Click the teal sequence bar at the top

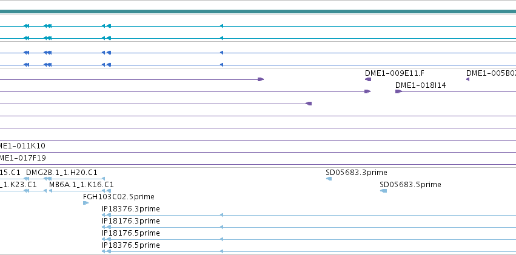tap(258, 12)
